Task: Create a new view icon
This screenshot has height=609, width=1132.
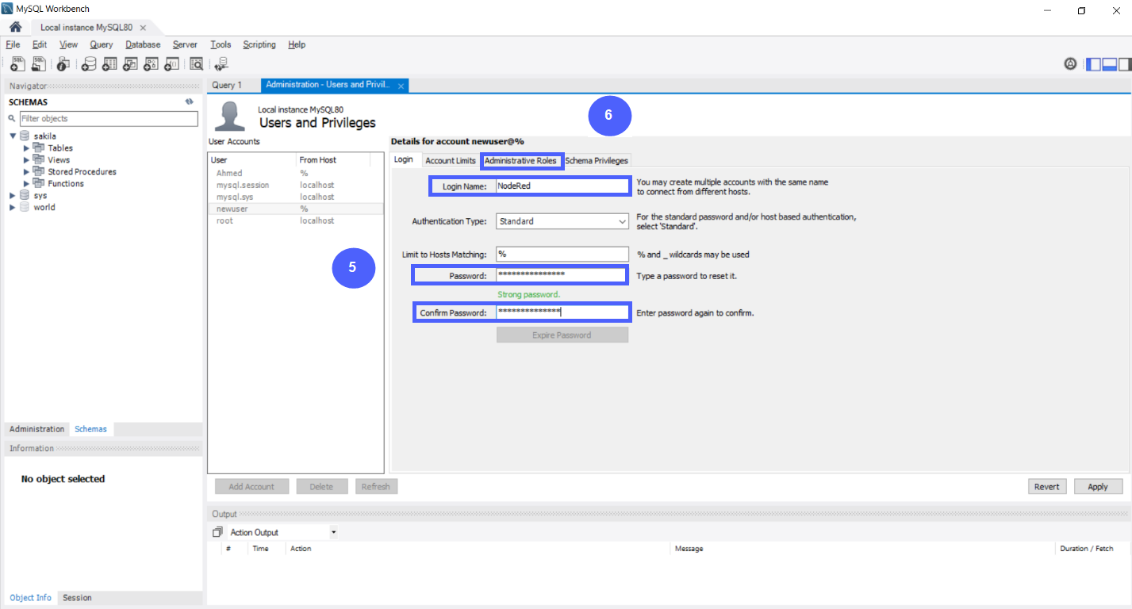Action: tap(130, 64)
